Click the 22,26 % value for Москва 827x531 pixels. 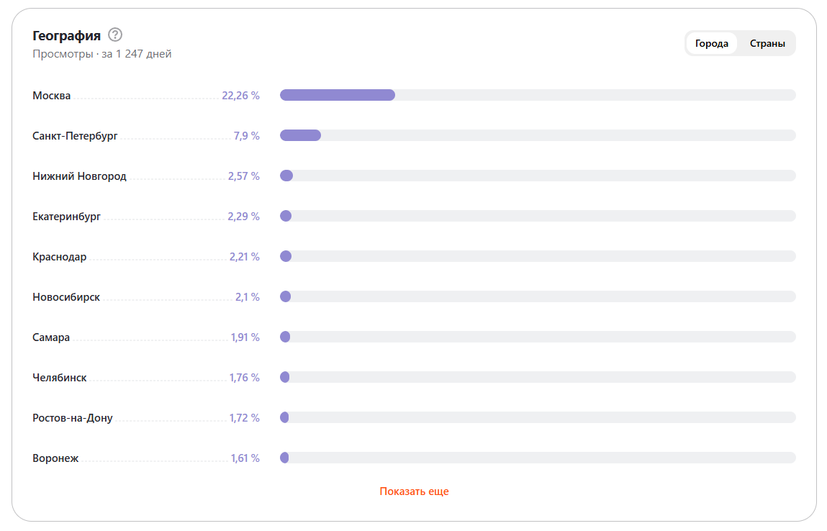click(240, 96)
